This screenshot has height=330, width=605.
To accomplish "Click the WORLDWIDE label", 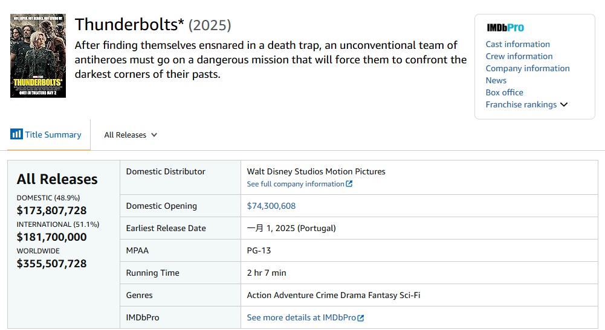I will (38, 251).
